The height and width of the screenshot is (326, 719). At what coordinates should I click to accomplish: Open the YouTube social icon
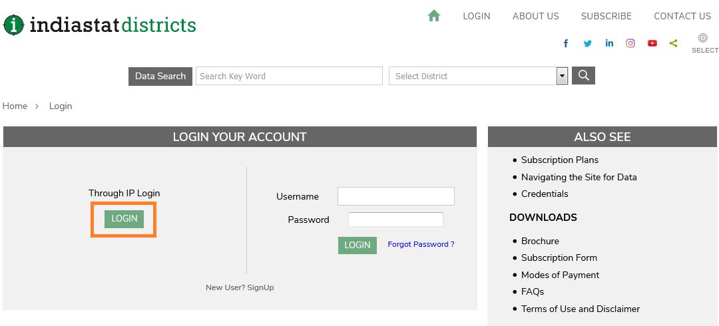pos(652,43)
